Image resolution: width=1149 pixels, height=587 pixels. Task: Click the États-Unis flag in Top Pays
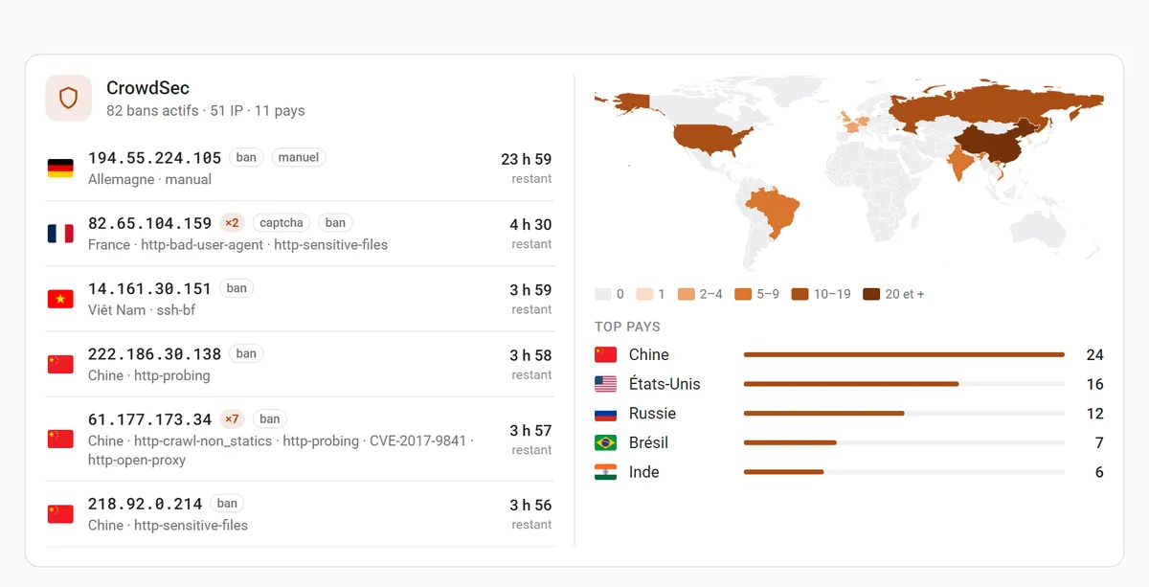606,384
